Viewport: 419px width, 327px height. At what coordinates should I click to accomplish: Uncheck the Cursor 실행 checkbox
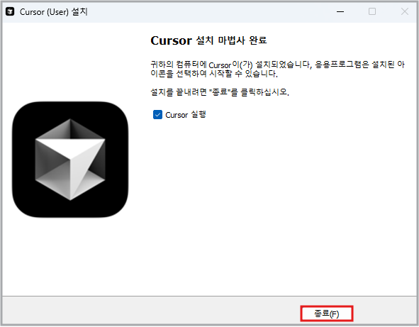click(x=157, y=115)
